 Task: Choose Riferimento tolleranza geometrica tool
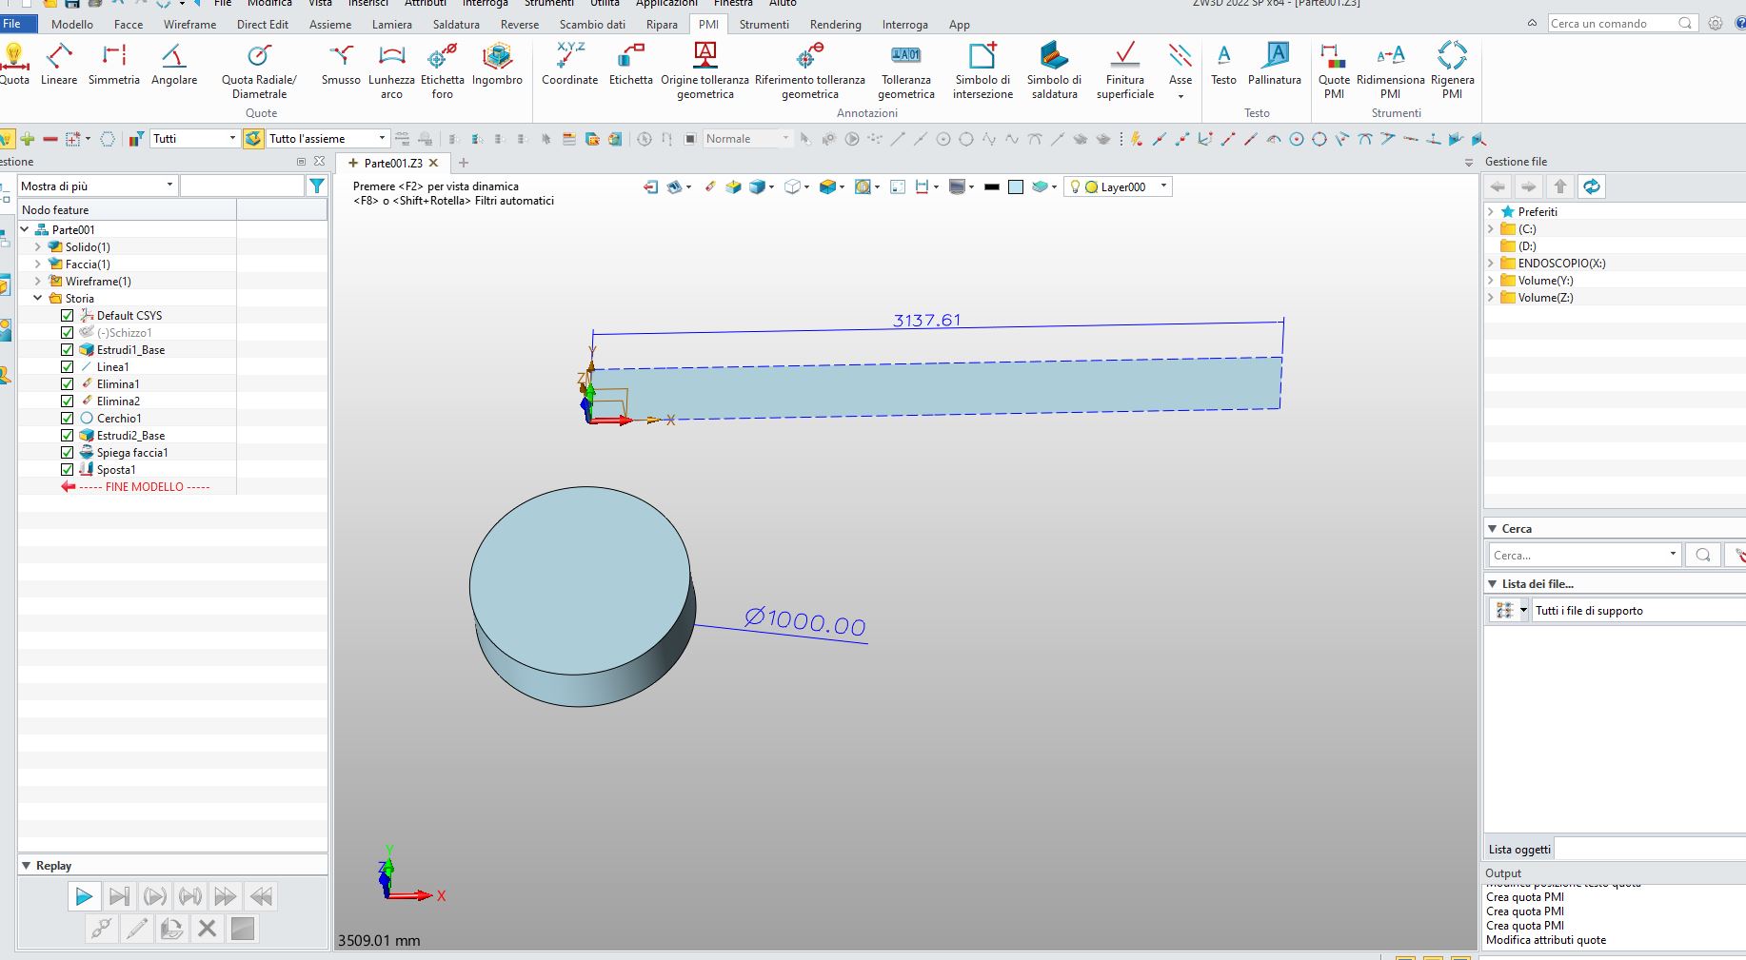click(809, 70)
